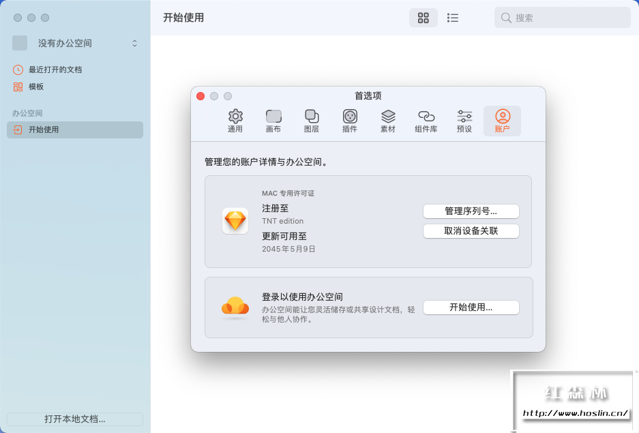
Task: Open the 预设 presets tab
Action: tap(464, 121)
